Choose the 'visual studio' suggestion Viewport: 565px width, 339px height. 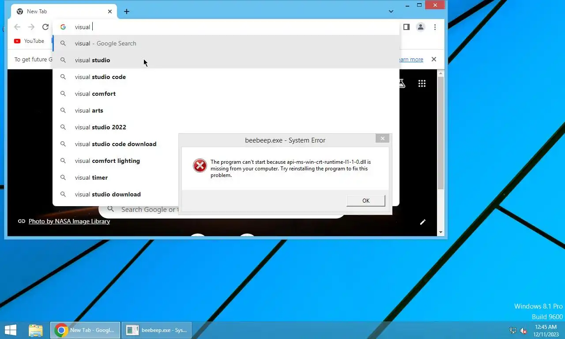pos(226,60)
